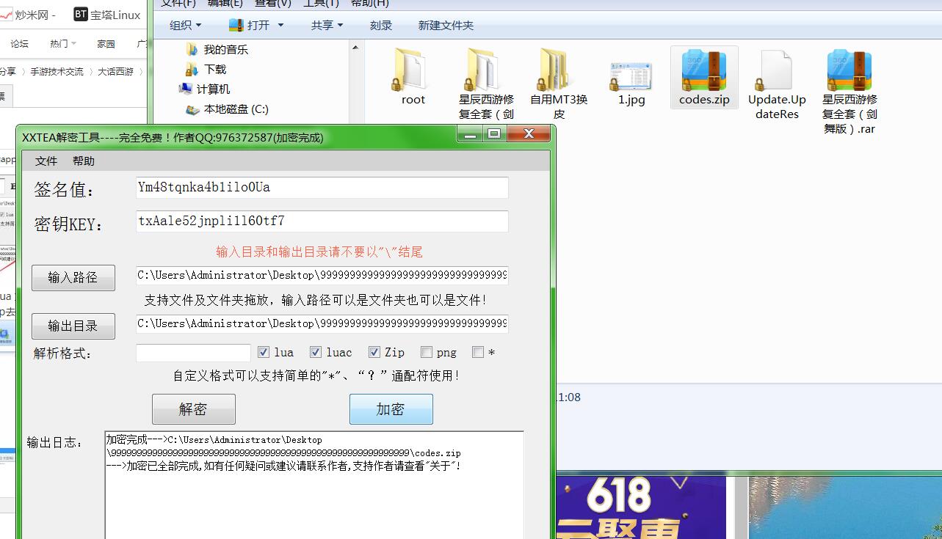Enable the png format checkbox
The image size is (942, 539).
[426, 352]
